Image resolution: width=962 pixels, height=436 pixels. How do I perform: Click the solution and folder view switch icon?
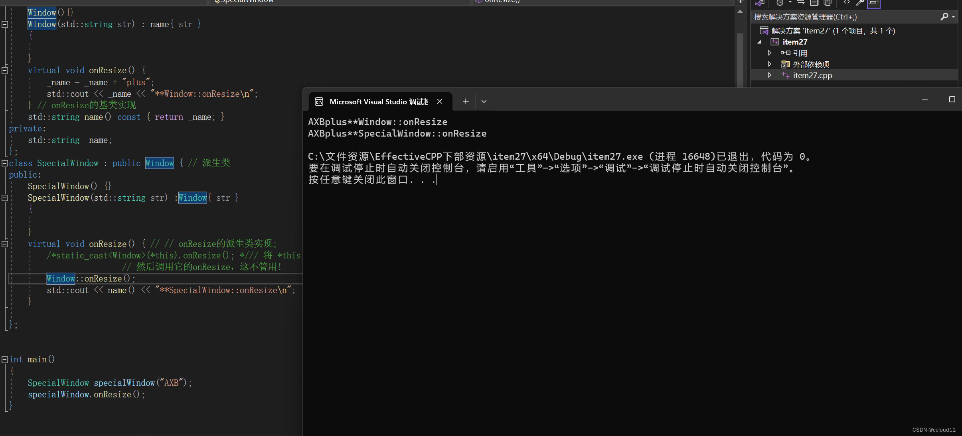click(760, 3)
